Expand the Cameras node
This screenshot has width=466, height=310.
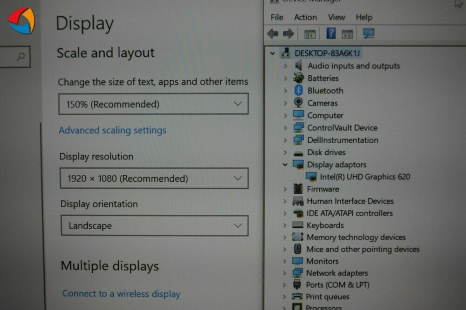coord(285,103)
